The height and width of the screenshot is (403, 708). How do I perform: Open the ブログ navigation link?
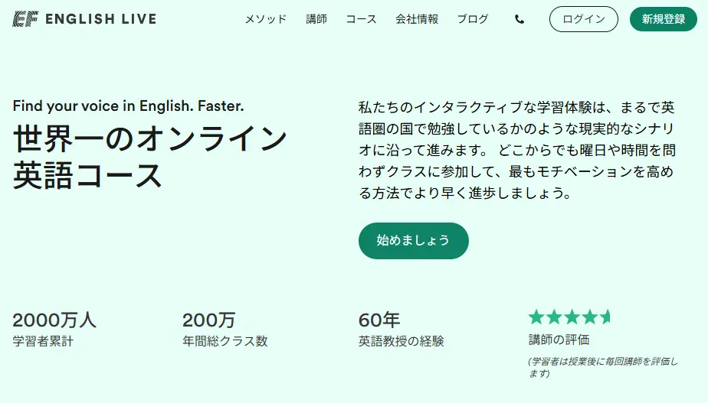click(x=473, y=20)
